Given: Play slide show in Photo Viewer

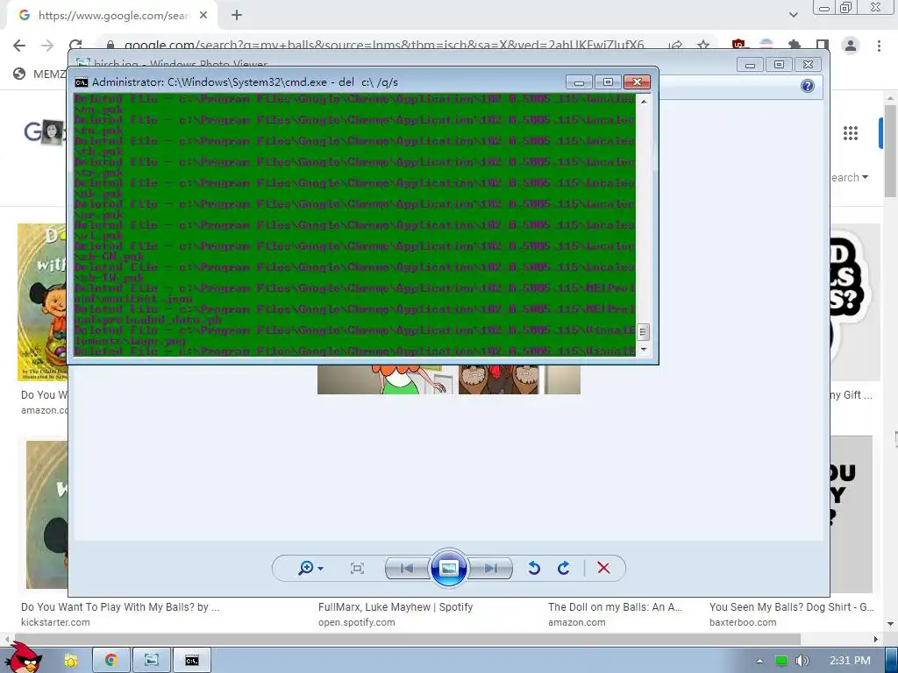Looking at the screenshot, I should point(448,568).
